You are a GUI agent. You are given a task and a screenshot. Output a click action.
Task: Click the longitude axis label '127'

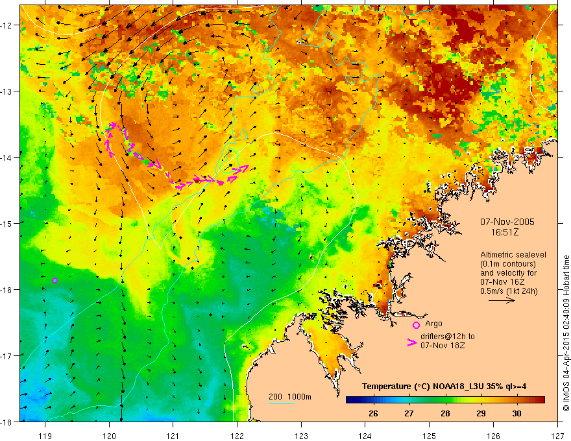[x=557, y=436]
